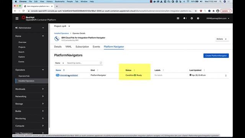Click the volume icon in menu bar
245x138 pixels.
(201, 2)
